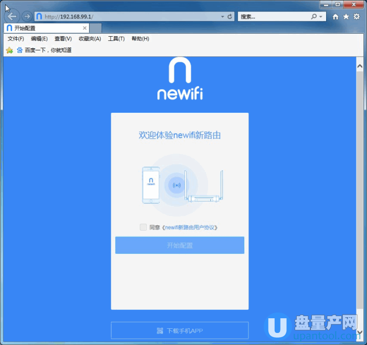
Task: Check the 同意 user agreement checkbox
Action: point(143,227)
